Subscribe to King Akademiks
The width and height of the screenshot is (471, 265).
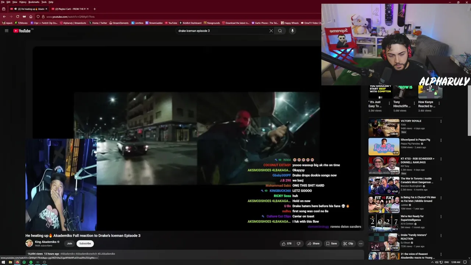85,244
